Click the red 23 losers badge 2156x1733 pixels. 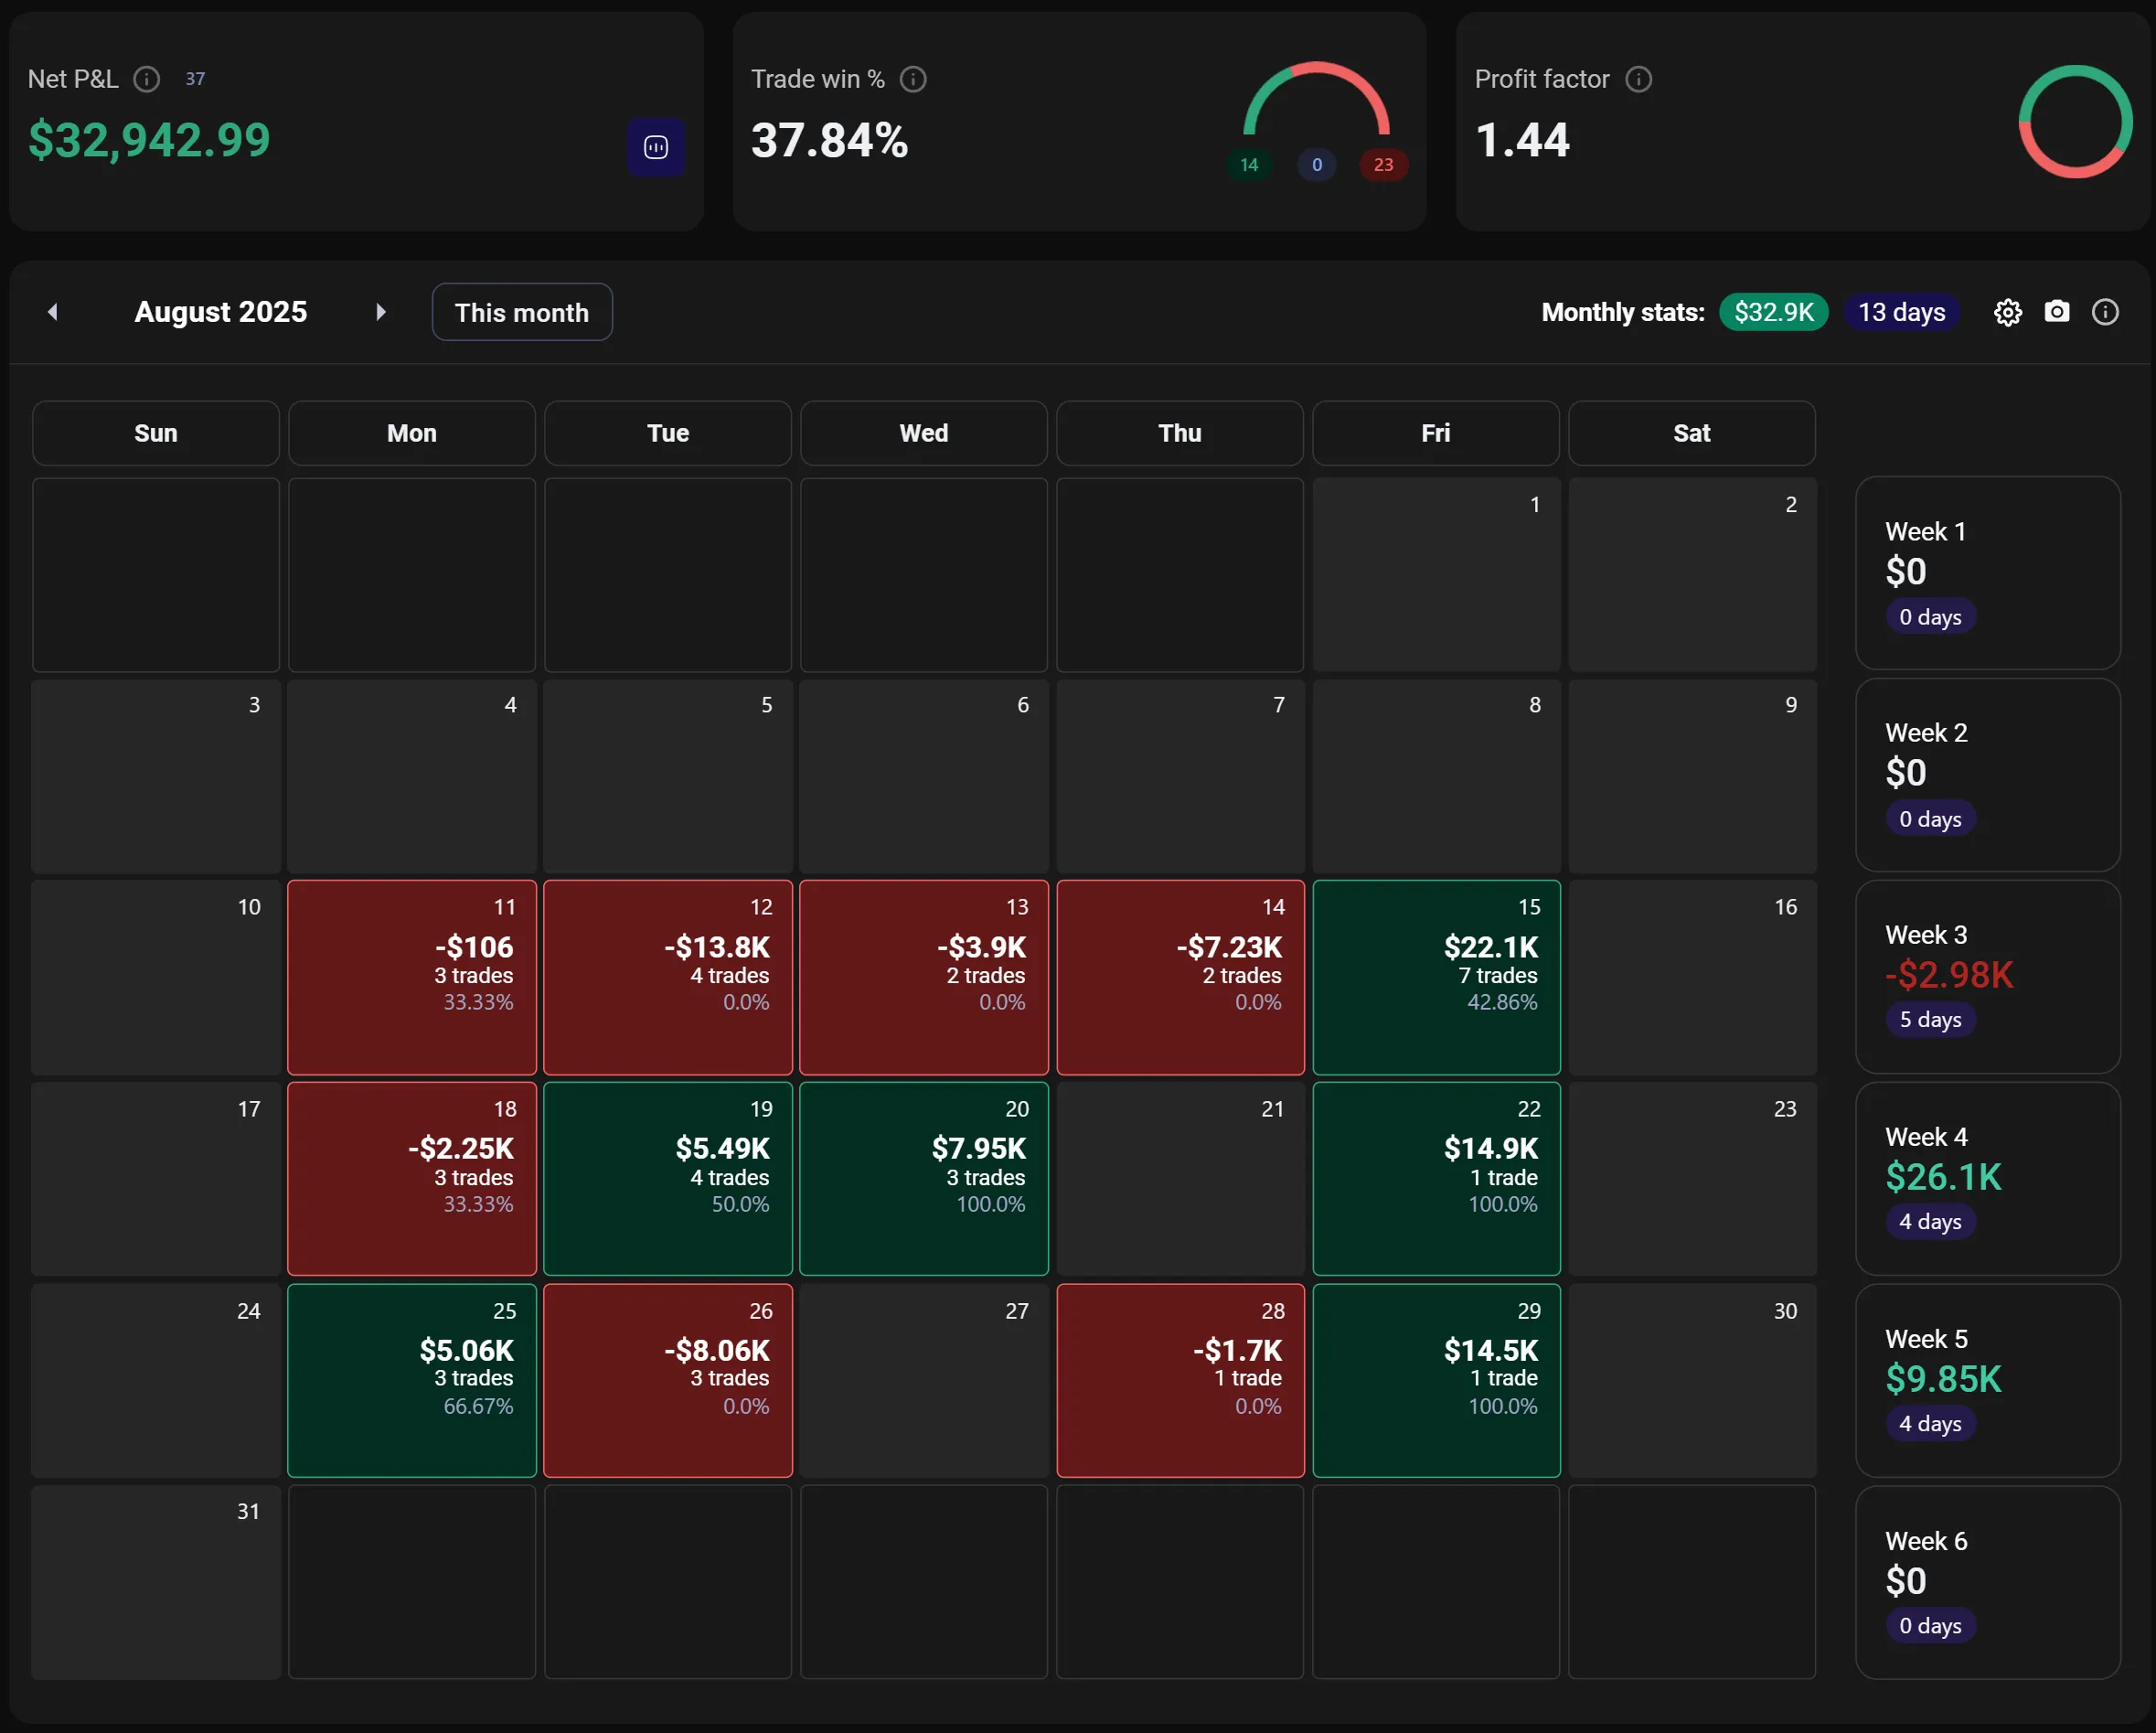click(1383, 165)
